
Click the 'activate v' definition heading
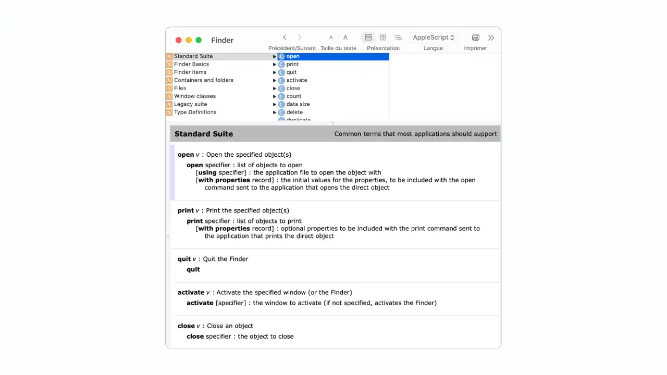[194, 292]
